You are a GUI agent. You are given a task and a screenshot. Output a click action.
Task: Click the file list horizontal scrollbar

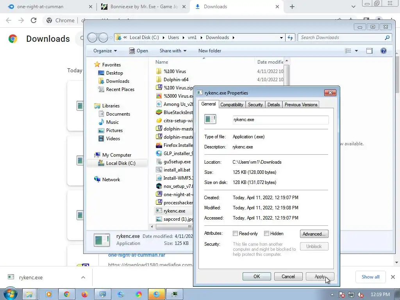tap(174, 227)
